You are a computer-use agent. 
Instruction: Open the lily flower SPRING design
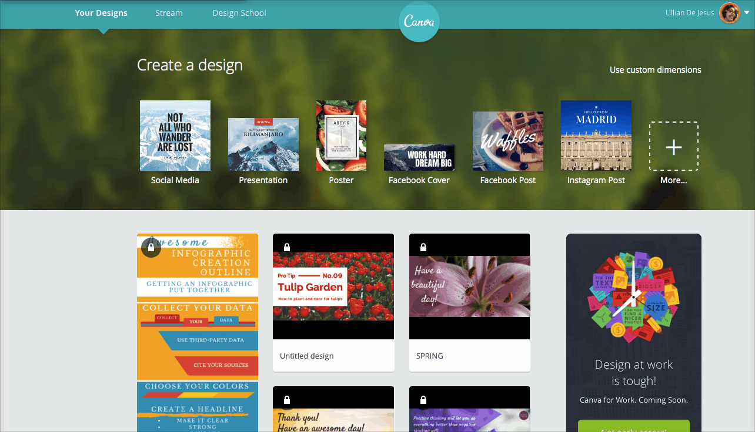[470, 286]
